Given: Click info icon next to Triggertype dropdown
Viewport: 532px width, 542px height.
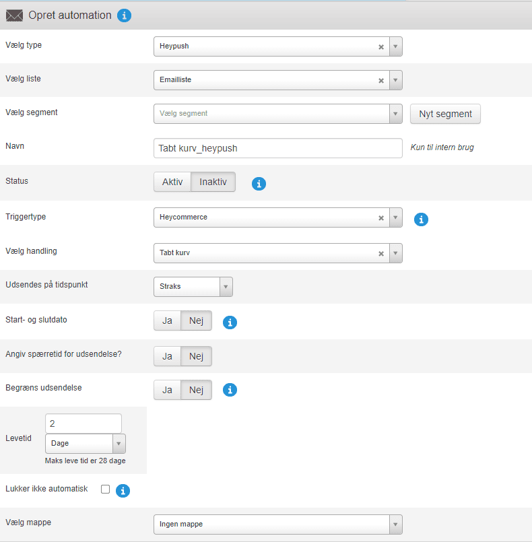Looking at the screenshot, I should tap(421, 219).
